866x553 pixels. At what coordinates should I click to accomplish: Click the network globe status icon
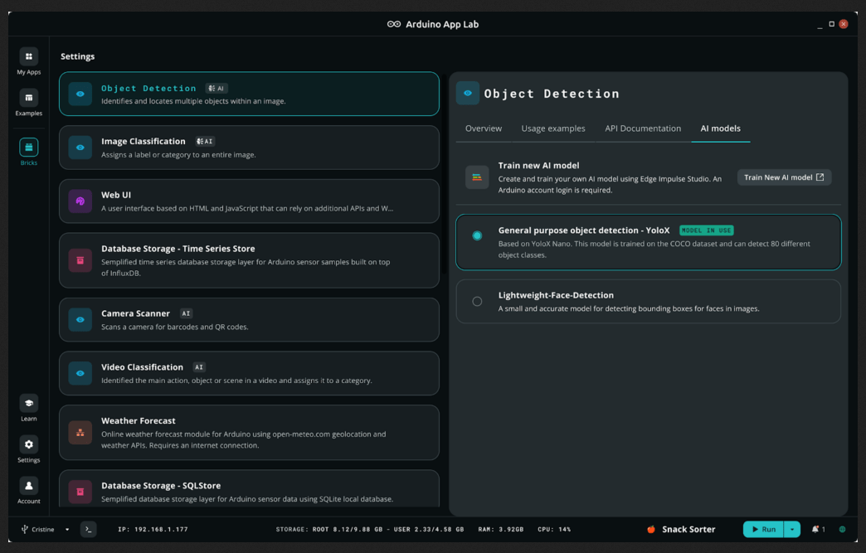[x=842, y=529]
